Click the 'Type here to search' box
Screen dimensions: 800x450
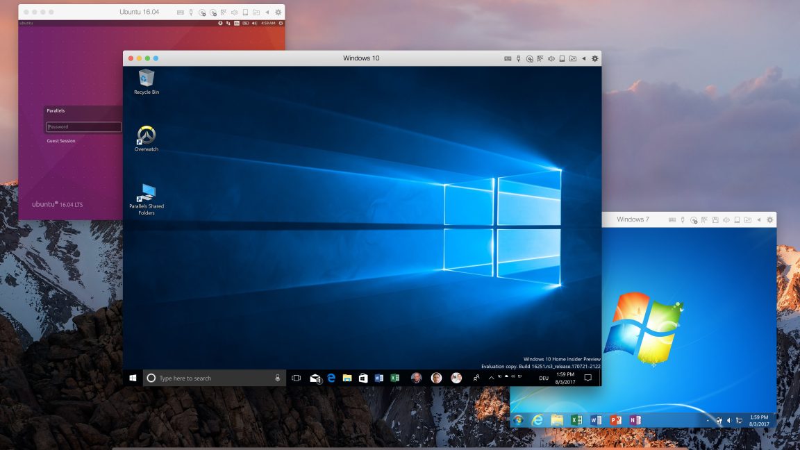[215, 378]
